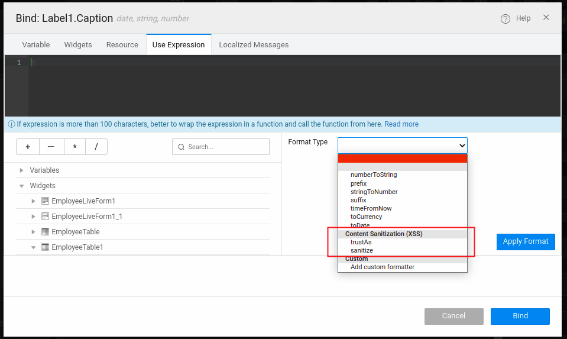Click the Help question mark icon
Screen dimensions: 567x339
pos(505,19)
